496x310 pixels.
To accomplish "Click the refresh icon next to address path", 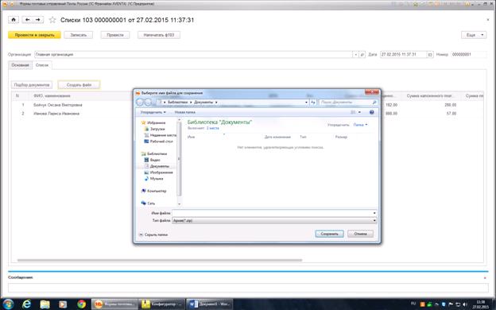I will [x=313, y=103].
